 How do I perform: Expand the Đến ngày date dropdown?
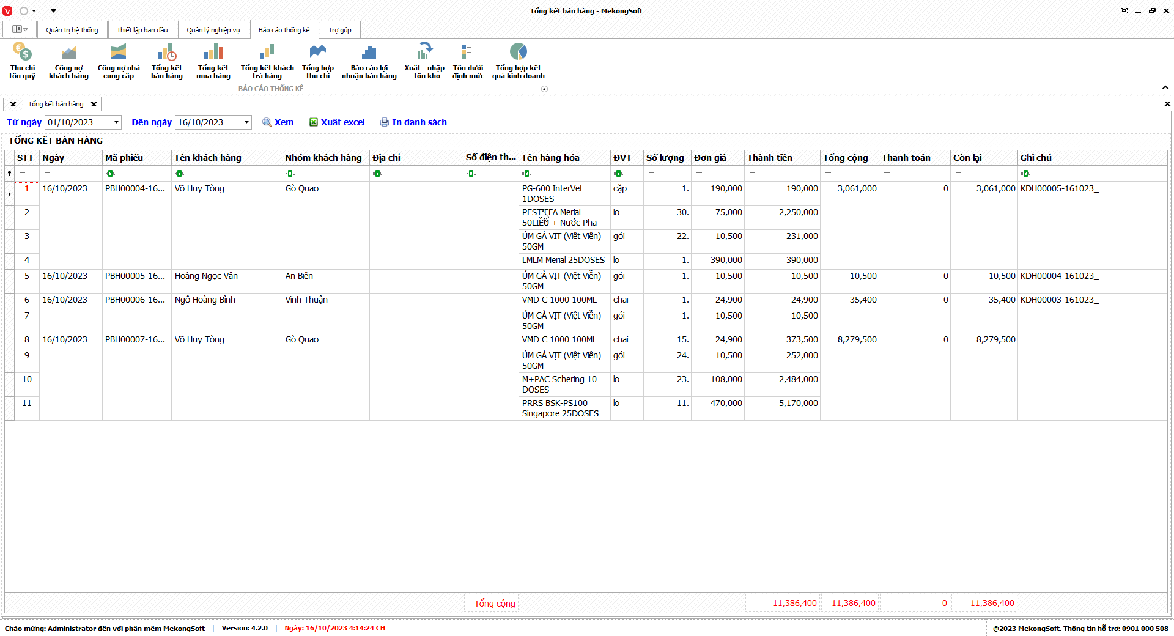246,122
